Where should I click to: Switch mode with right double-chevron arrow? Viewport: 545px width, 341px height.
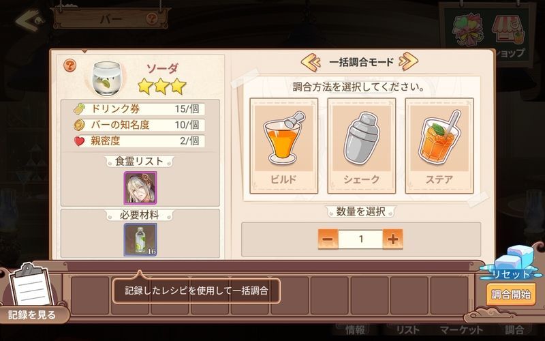[x=408, y=61]
